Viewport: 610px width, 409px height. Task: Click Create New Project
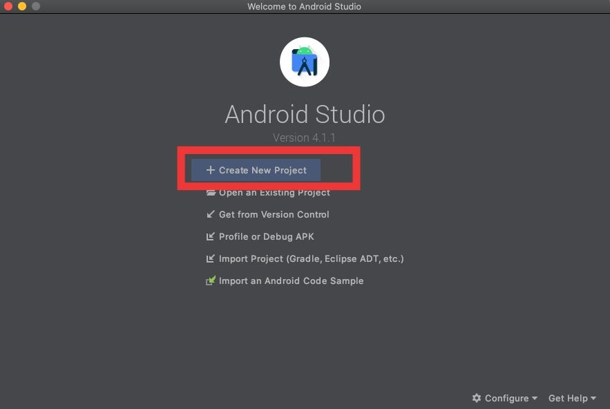(263, 170)
